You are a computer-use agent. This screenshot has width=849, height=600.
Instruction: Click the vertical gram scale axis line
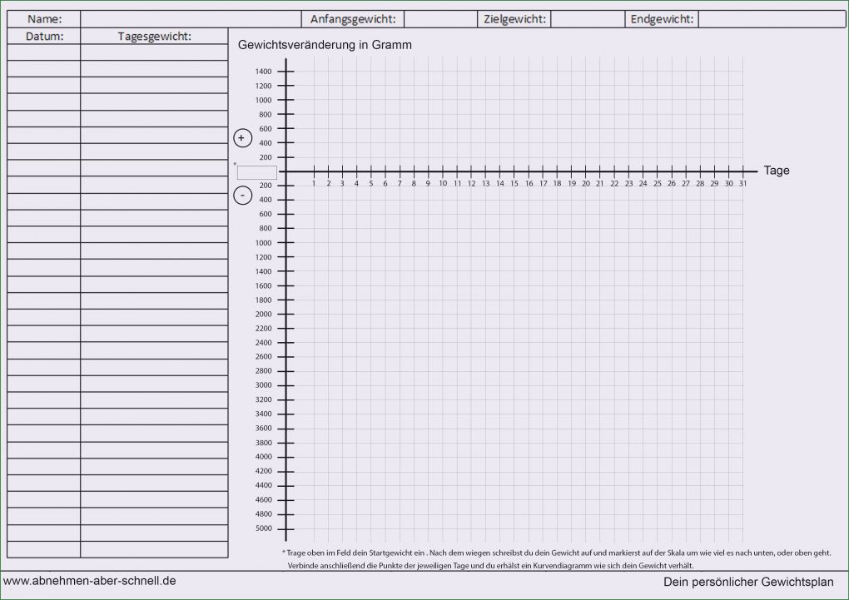pyautogui.click(x=286, y=333)
